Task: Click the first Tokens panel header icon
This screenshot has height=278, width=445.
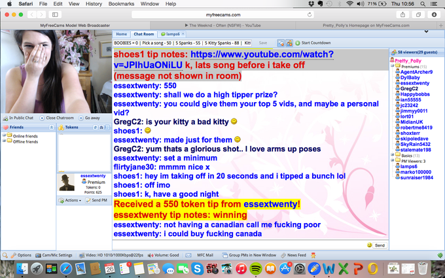Action: click(96, 128)
